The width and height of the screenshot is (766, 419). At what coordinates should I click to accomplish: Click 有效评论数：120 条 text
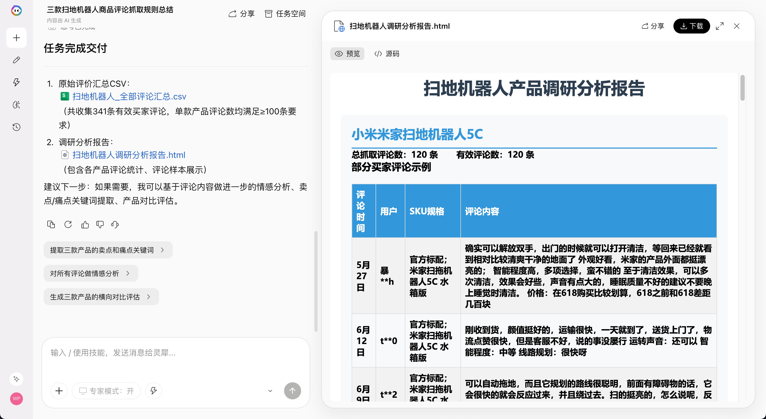click(x=495, y=154)
